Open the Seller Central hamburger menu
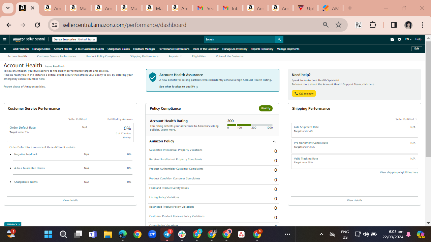Screen dimensions: 431x242 tap(5, 39)
